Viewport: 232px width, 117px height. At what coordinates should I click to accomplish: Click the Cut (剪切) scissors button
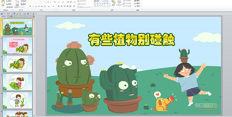pos(9,1)
